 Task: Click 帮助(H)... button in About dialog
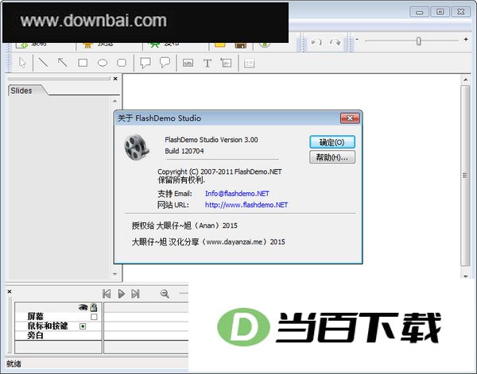coord(332,157)
